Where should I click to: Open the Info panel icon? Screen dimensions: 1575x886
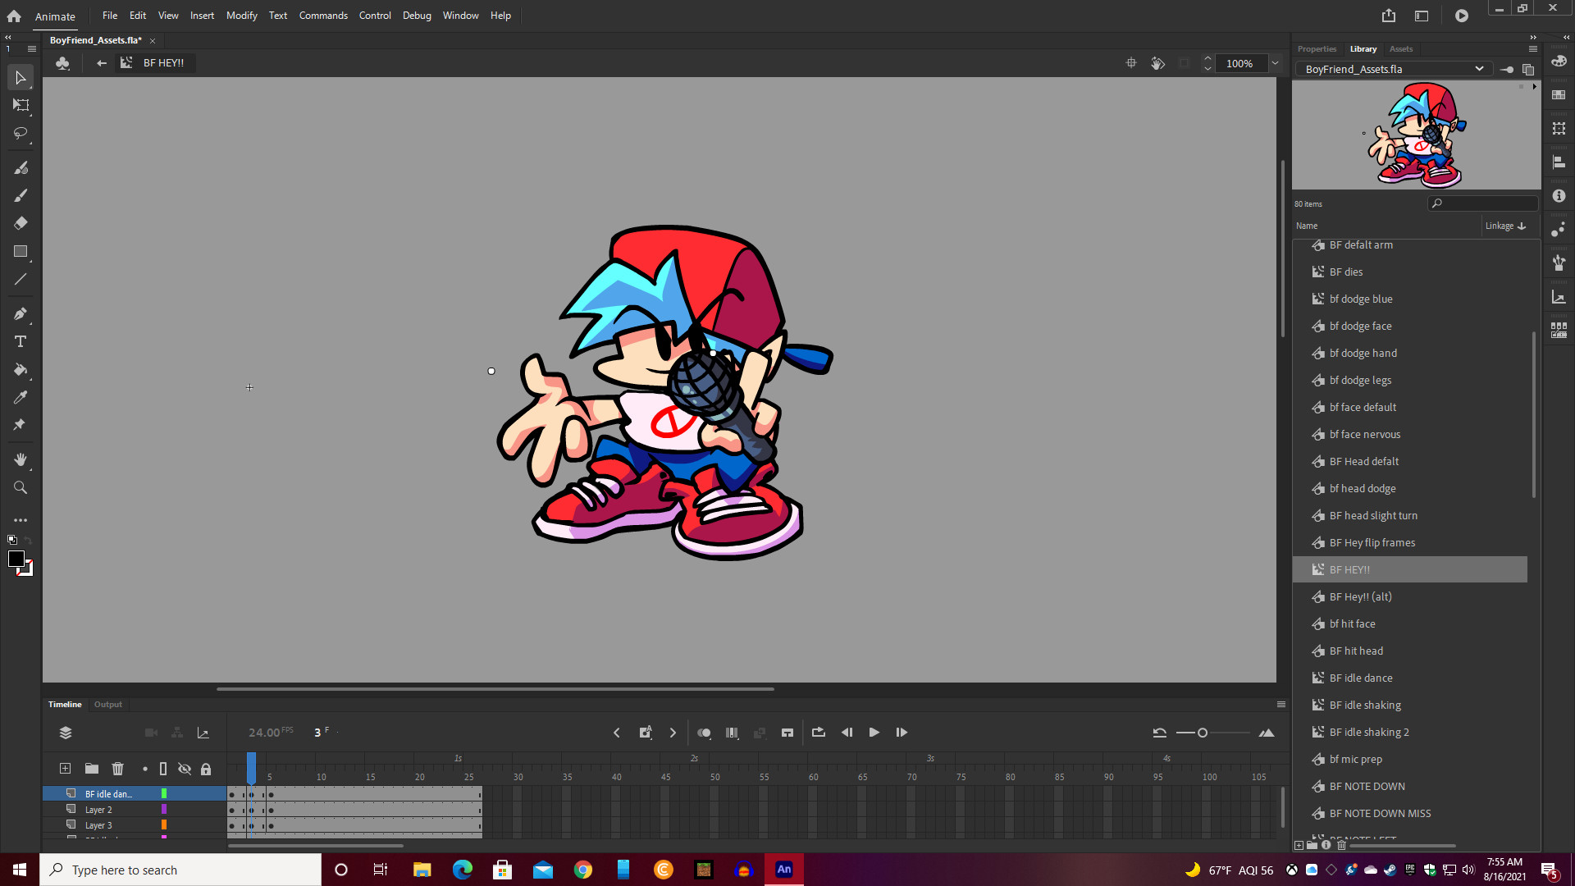tap(1559, 196)
